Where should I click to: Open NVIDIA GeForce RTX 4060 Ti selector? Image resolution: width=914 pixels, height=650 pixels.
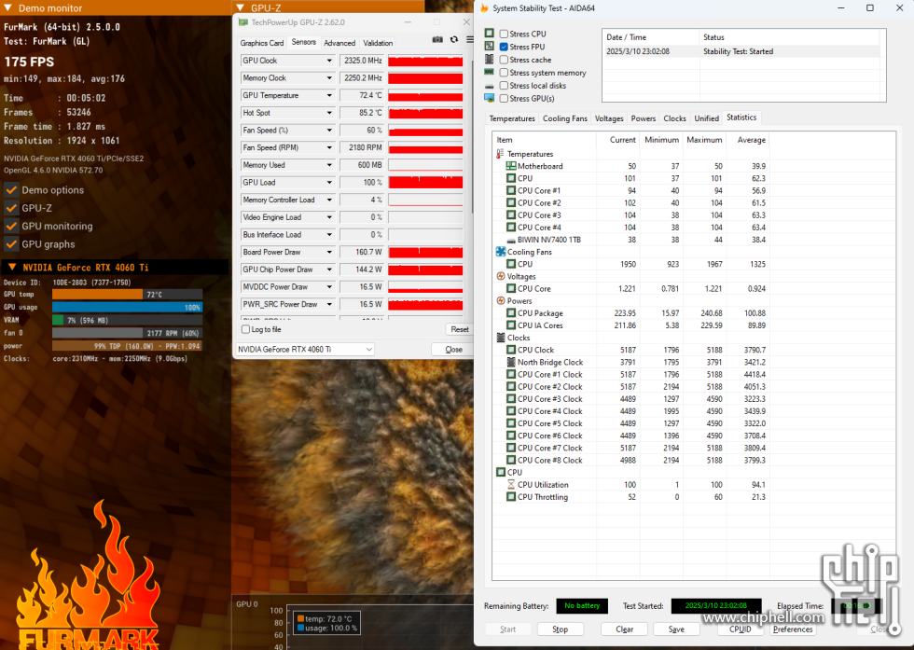[304, 349]
